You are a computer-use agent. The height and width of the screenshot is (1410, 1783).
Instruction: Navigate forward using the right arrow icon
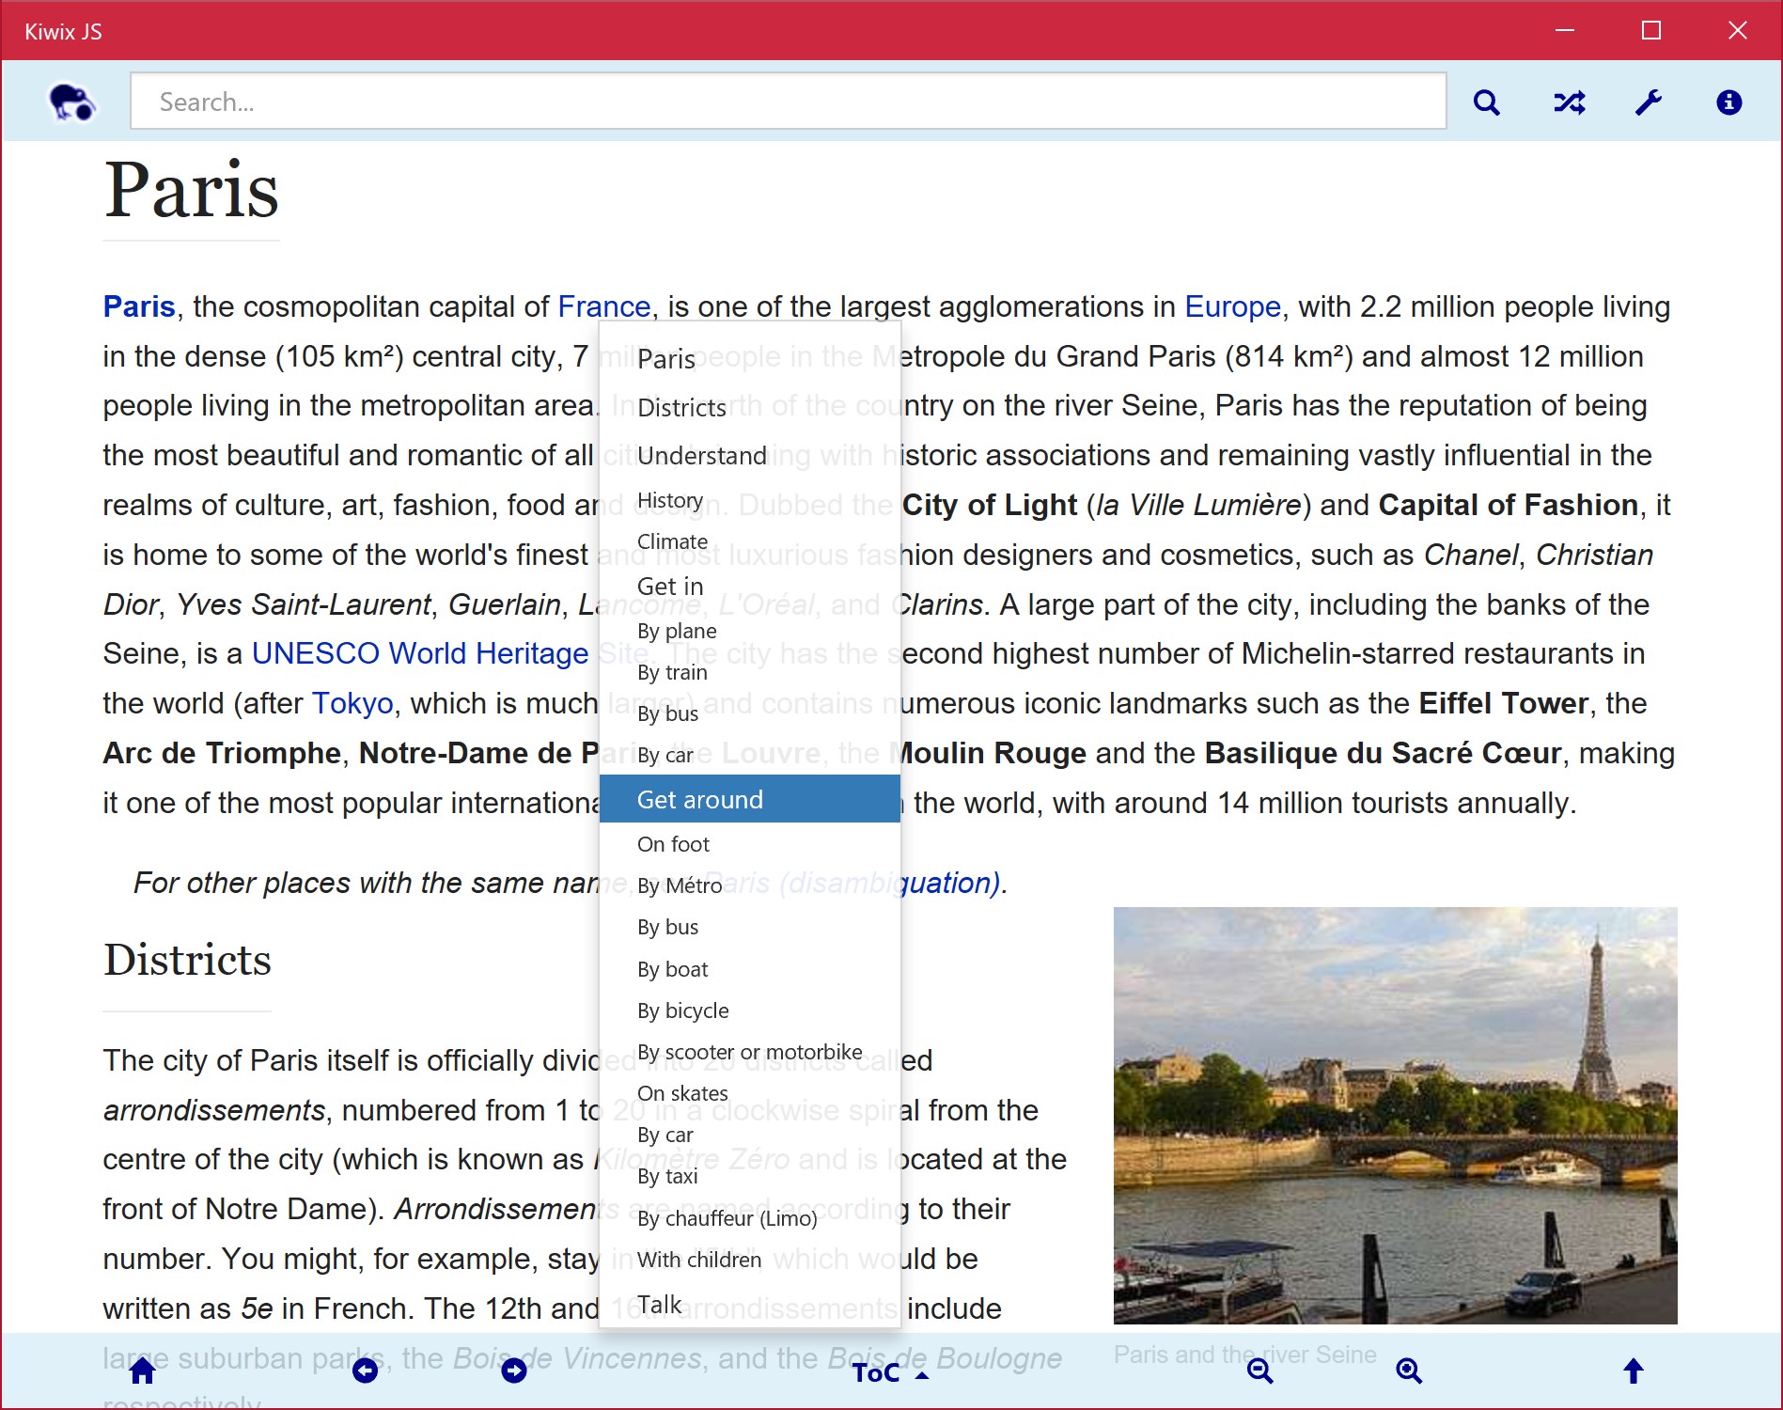tap(514, 1371)
